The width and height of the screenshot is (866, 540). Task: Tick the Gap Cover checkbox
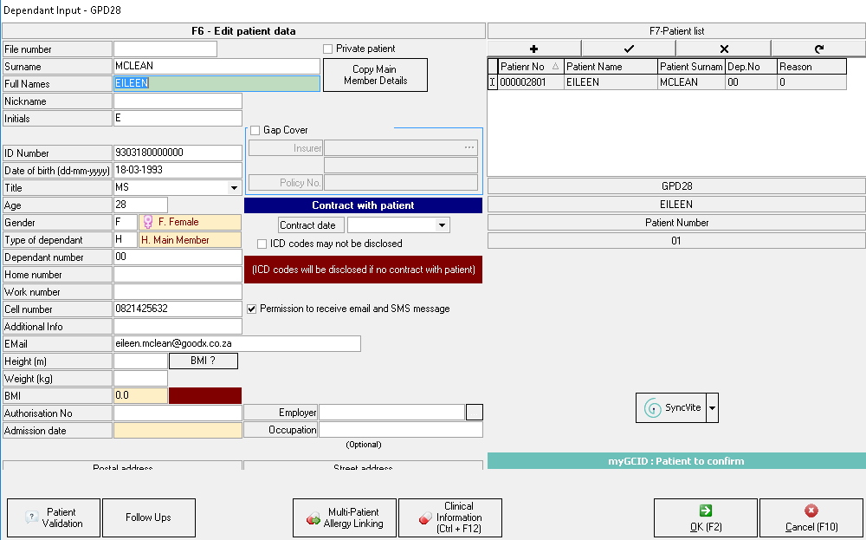click(x=255, y=130)
